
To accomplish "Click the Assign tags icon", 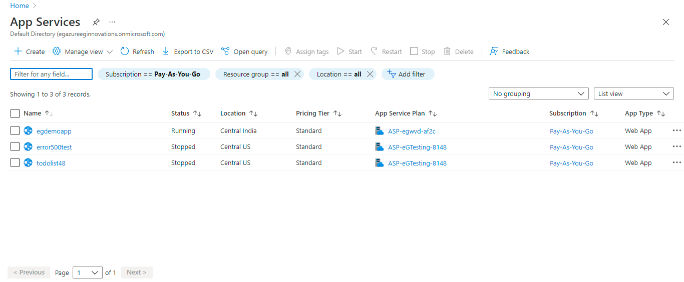I will (288, 51).
